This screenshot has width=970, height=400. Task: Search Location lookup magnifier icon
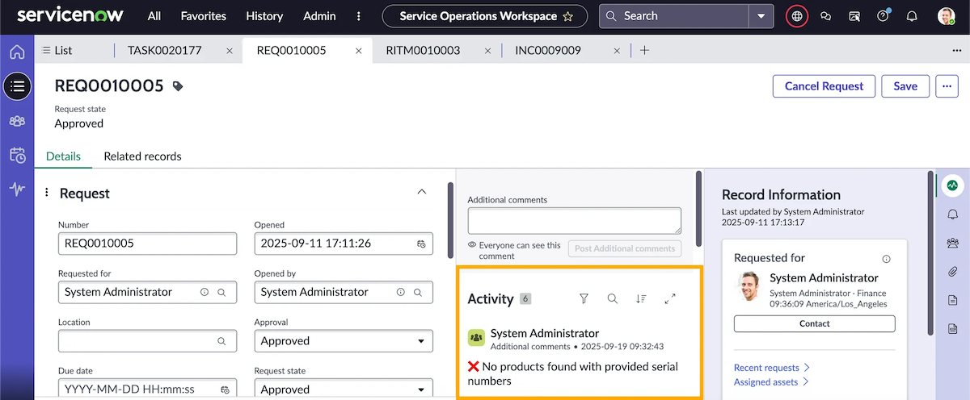[x=221, y=341]
